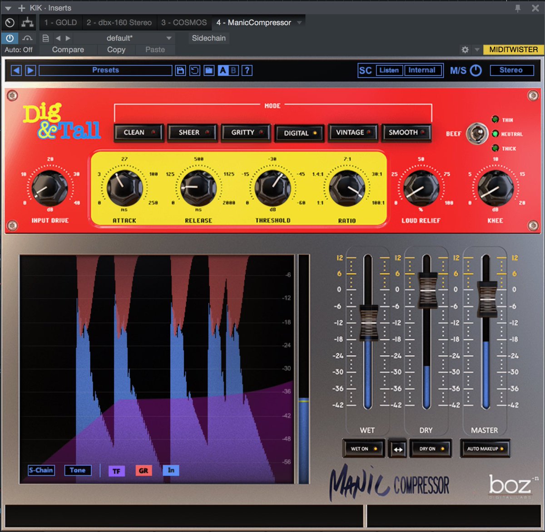The width and height of the screenshot is (545, 532).
Task: Click the undo/revert preset icon
Action: (x=194, y=70)
